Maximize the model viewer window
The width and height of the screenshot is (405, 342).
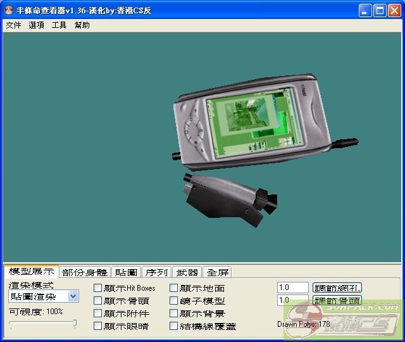click(x=380, y=11)
